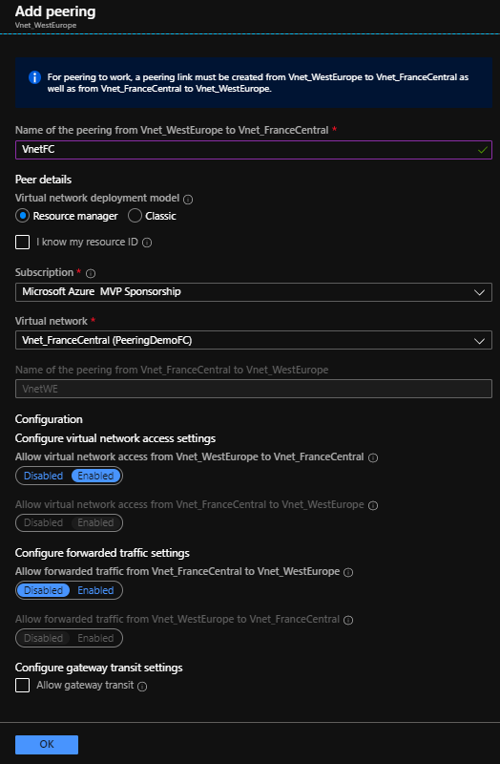Expand the Virtual network dropdown
This screenshot has width=500, height=764.
(x=254, y=340)
